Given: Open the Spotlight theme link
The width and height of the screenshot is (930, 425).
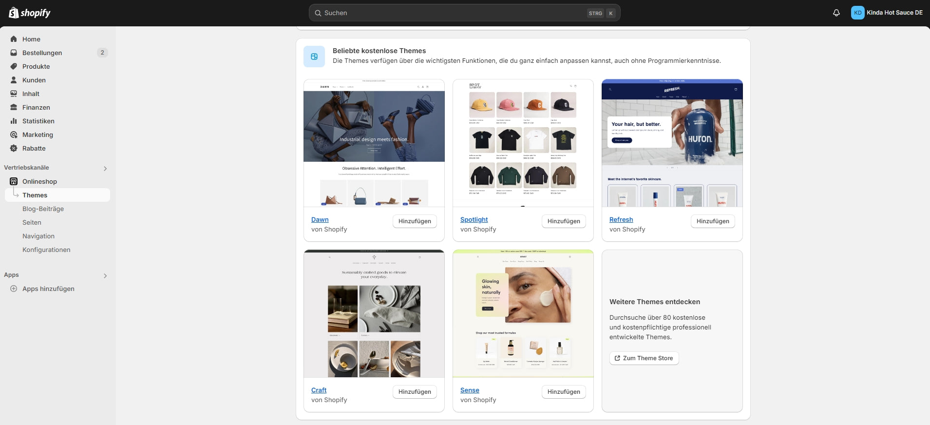Looking at the screenshot, I should pyautogui.click(x=474, y=220).
